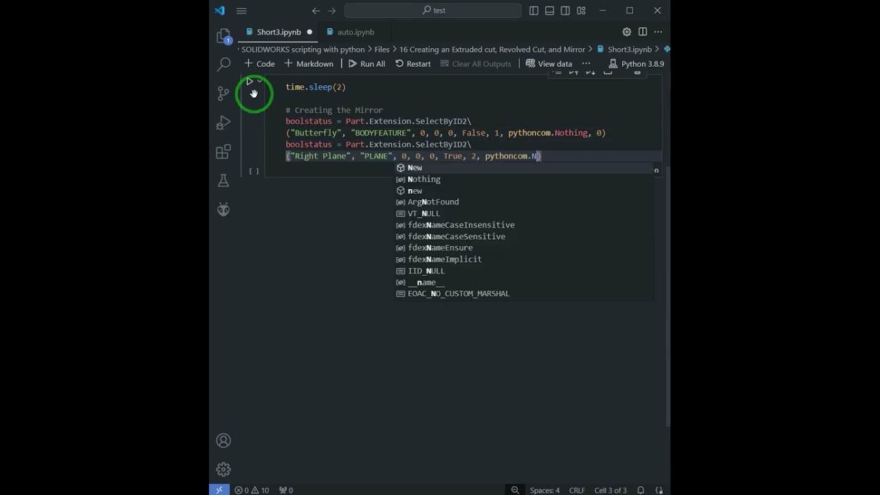Add a new Code cell
880x495 pixels.
pyautogui.click(x=259, y=64)
